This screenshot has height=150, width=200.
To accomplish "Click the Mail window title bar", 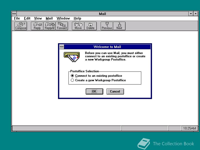I will (102, 14).
